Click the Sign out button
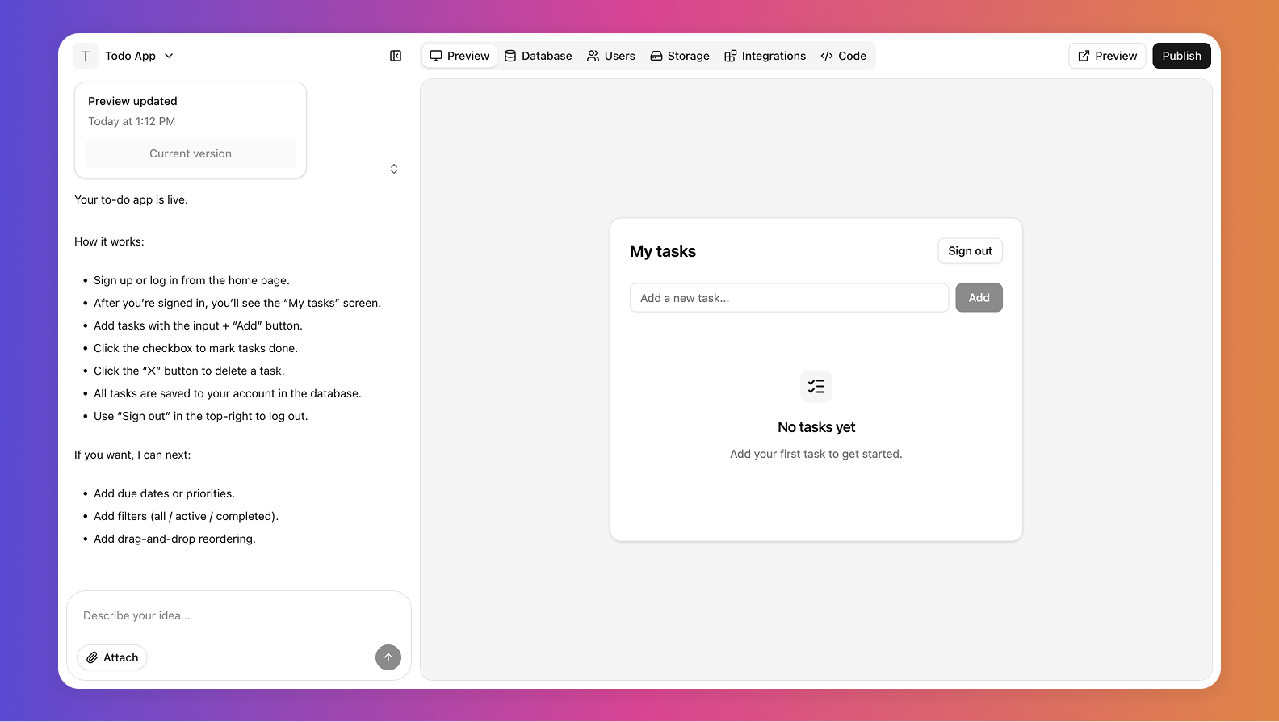Screen dimensions: 1279x722 970,251
